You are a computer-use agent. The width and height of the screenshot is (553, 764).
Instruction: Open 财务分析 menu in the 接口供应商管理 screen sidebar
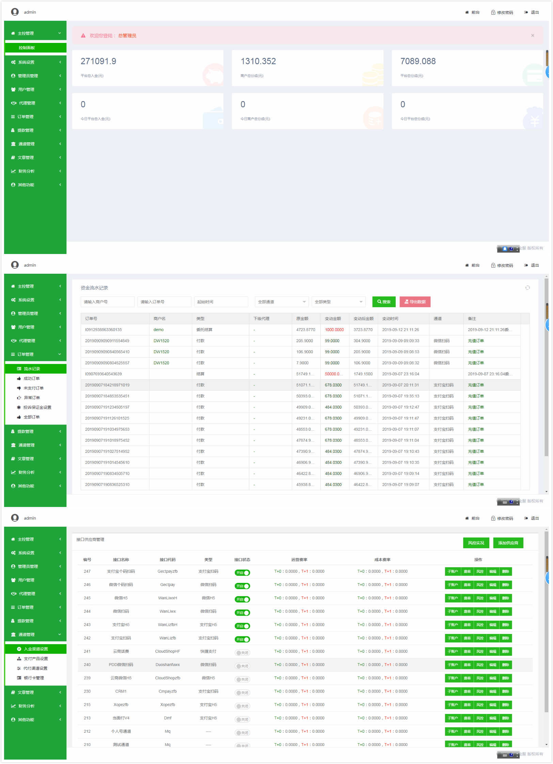(35, 706)
